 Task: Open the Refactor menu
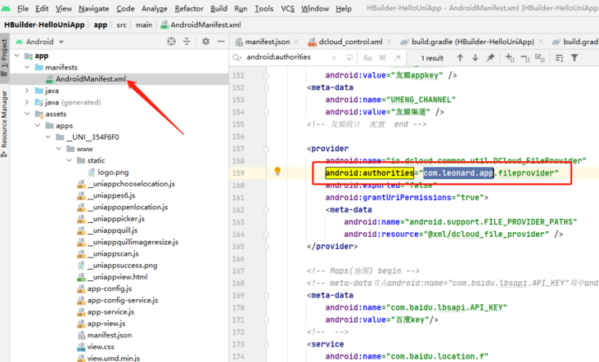[x=189, y=8]
